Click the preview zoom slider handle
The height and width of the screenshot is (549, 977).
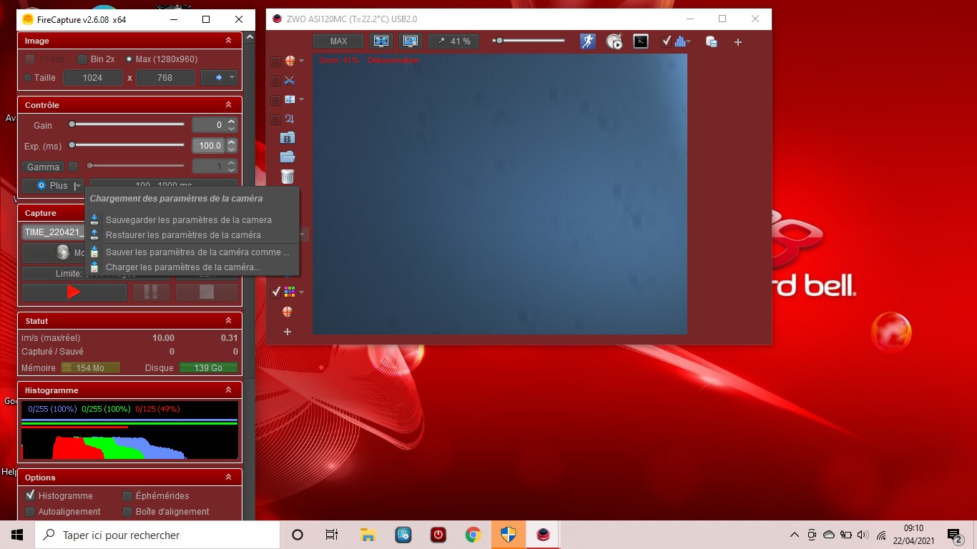pyautogui.click(x=499, y=41)
